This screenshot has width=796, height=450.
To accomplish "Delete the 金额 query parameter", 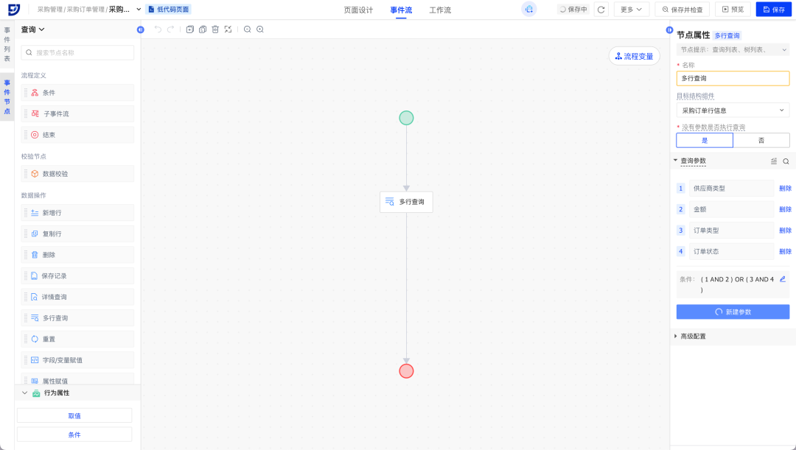I will coord(785,210).
